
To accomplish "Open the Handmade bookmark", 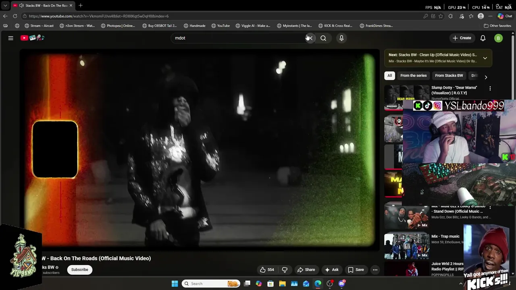I will click(194, 26).
